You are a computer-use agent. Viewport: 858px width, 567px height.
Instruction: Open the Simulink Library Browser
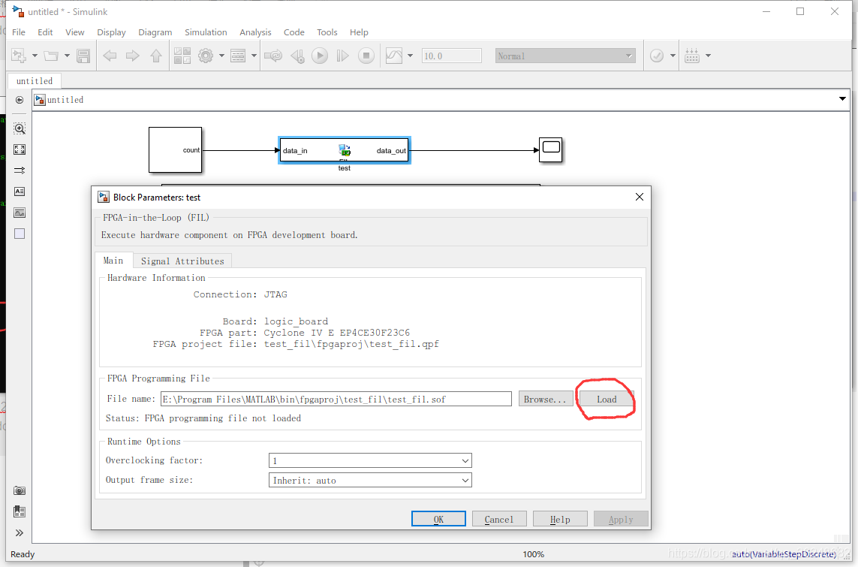182,55
